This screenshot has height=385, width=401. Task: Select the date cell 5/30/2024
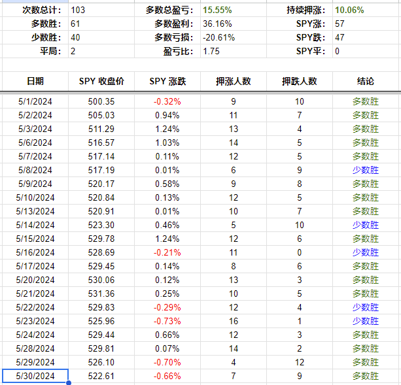pos(35,376)
